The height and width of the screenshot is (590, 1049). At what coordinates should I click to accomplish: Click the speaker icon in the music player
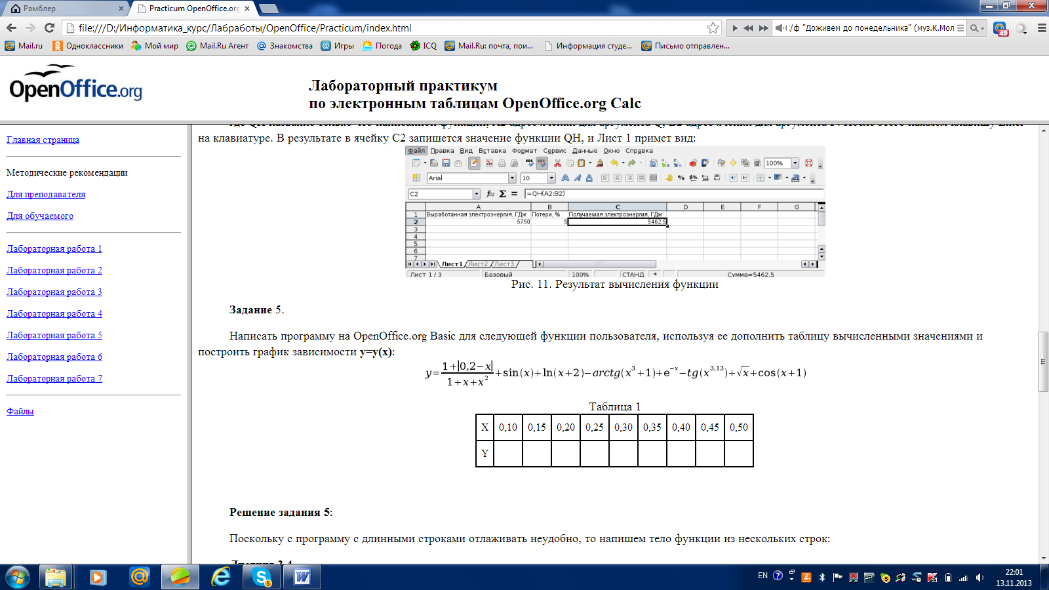coord(781,28)
